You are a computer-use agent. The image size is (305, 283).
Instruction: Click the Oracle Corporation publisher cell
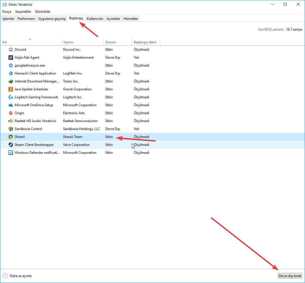tap(77, 89)
